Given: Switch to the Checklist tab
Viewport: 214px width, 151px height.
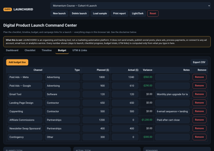Looking at the screenshot, I should point(30,50).
